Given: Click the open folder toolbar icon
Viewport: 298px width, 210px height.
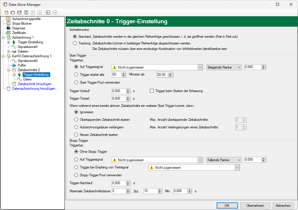Looking at the screenshot, I should point(13,12).
